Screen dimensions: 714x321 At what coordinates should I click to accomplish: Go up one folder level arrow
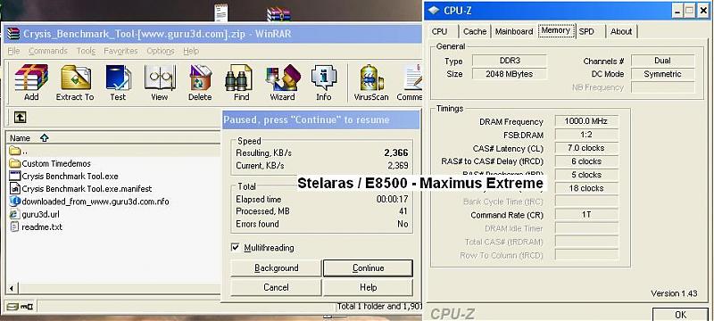coord(20,117)
